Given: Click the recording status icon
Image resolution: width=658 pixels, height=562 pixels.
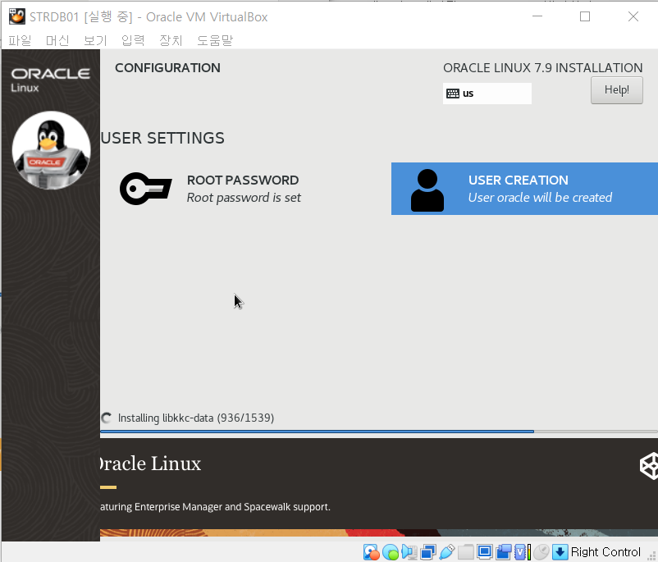Looking at the screenshot, I should click(503, 552).
